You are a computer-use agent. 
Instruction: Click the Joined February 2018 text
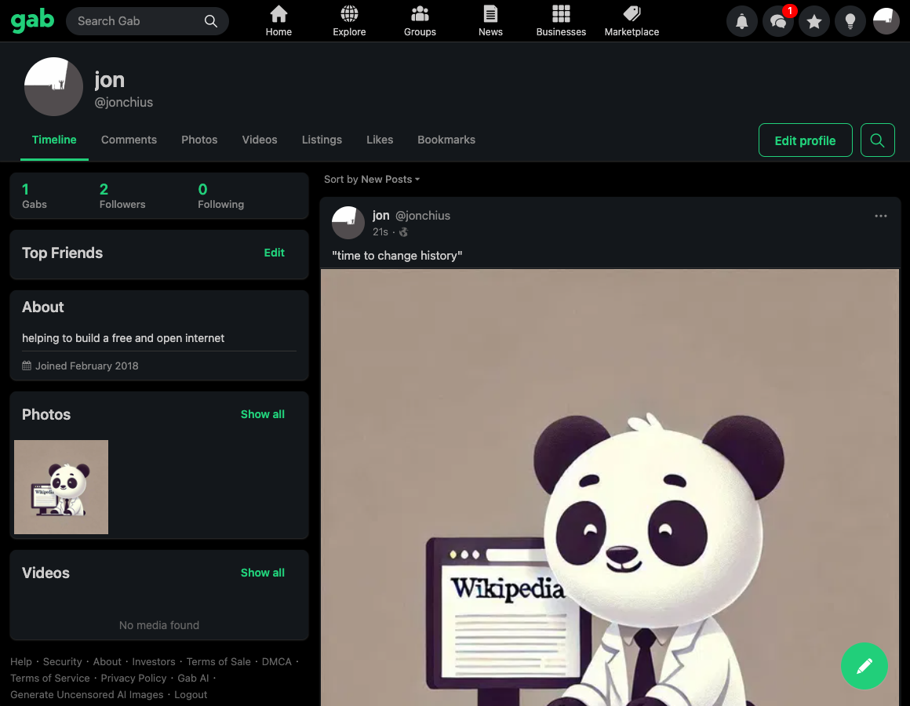point(86,366)
